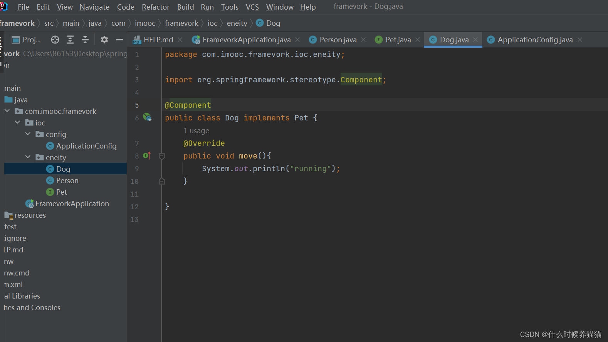Open the Project view dropdown
Viewport: 608px width, 342px height.
click(x=26, y=40)
